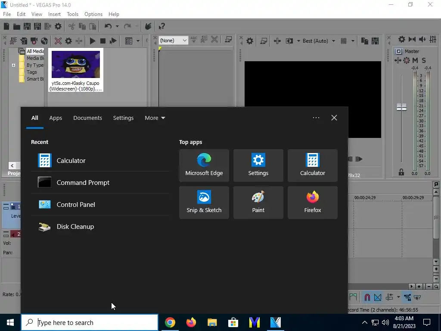Click the Type here to search box
The height and width of the screenshot is (331, 441).
pyautogui.click(x=90, y=322)
